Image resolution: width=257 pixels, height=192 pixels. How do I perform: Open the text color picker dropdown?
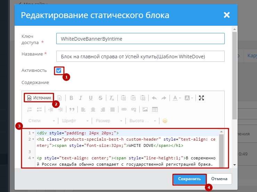click(x=177, y=98)
